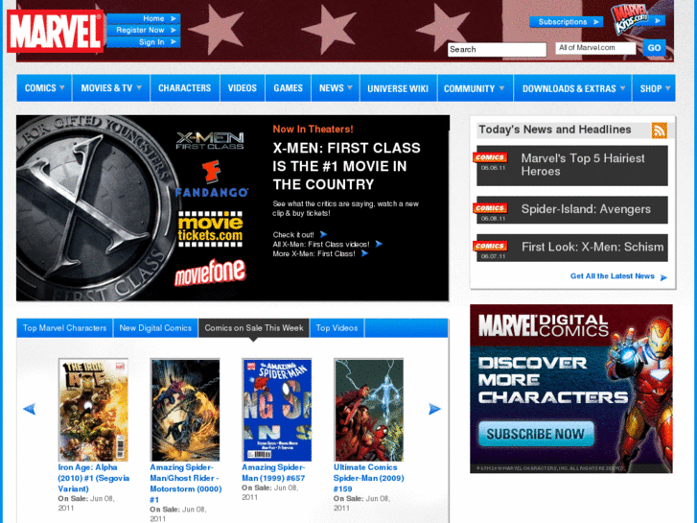Expand the Shop navigation menu
This screenshot has width=697, height=523.
[x=654, y=88]
